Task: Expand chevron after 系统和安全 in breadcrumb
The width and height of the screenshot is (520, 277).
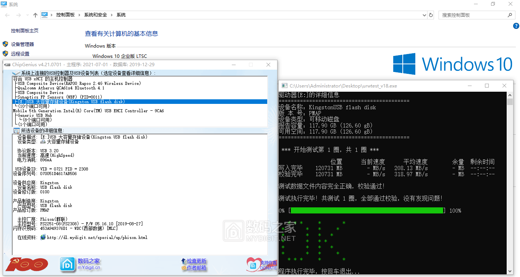Action: click(112, 15)
